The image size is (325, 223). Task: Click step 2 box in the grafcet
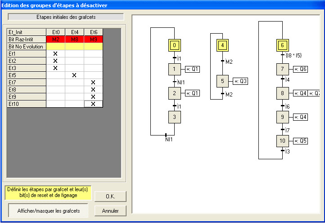point(175,93)
